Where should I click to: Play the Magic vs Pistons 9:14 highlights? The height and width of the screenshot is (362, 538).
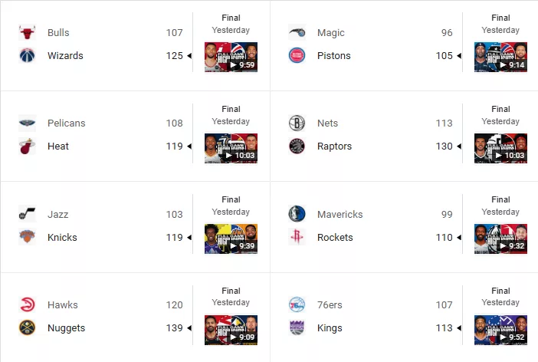(x=500, y=58)
